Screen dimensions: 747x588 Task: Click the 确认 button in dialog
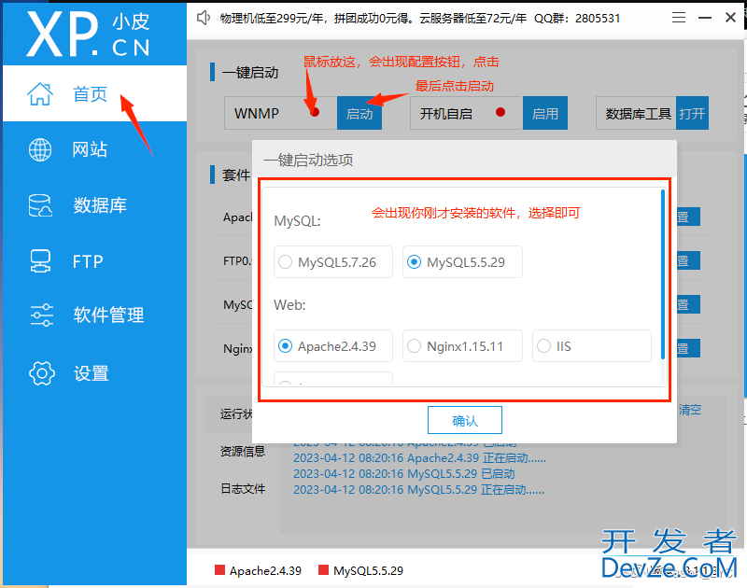click(464, 420)
